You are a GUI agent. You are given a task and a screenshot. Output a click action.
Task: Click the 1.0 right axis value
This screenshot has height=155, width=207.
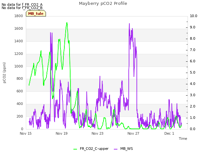coord(193,118)
